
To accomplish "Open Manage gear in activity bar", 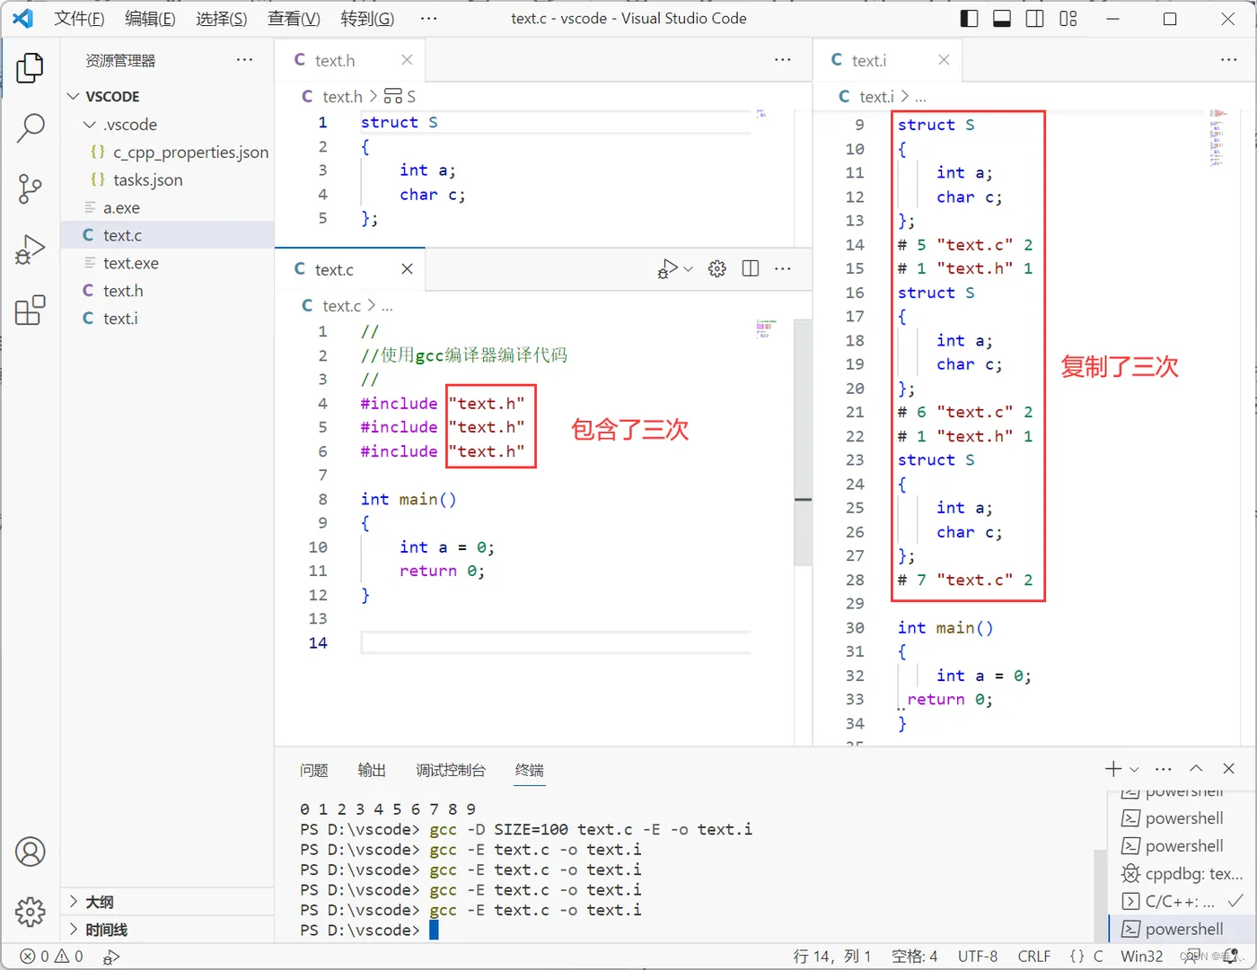I will point(30,911).
